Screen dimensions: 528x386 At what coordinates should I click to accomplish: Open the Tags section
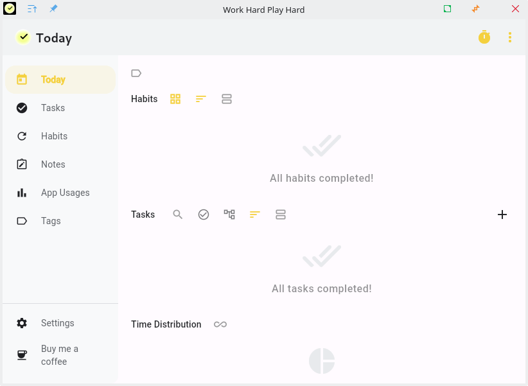[51, 221]
